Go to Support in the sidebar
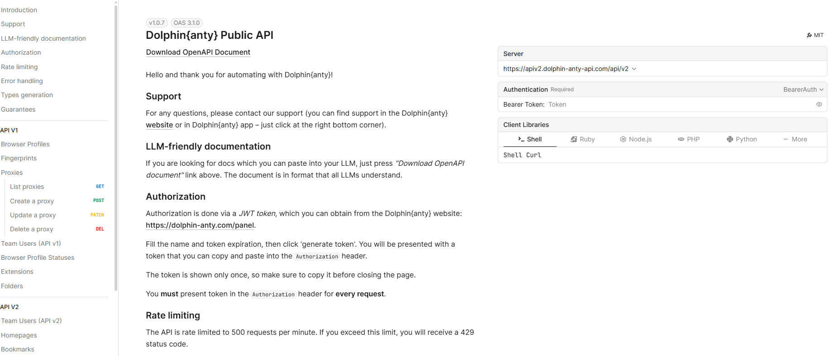831x356 pixels. [13, 24]
